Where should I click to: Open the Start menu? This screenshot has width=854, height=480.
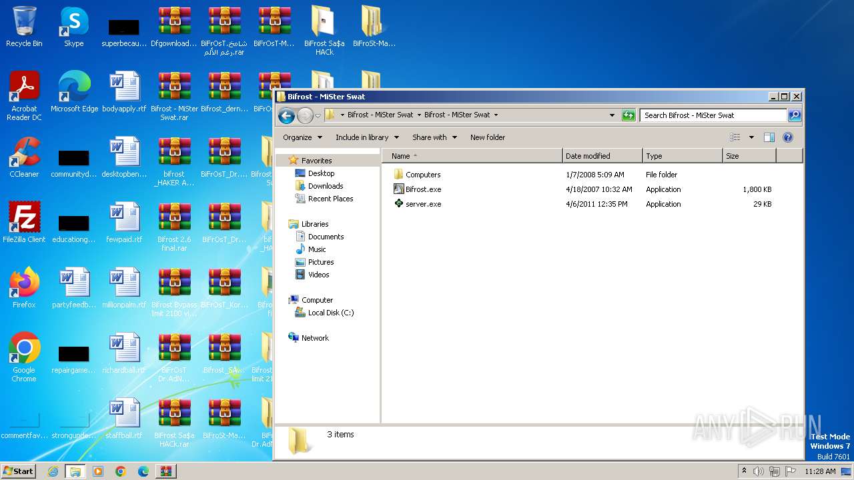click(x=19, y=471)
